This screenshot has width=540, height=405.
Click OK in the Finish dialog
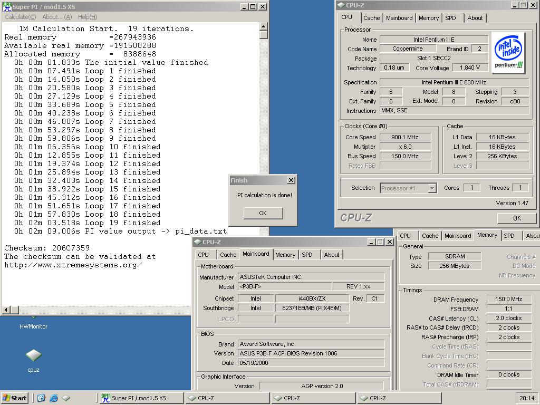263,213
